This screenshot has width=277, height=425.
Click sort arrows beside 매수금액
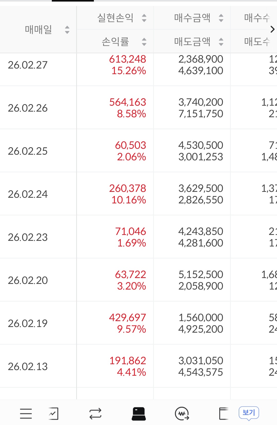click(221, 18)
